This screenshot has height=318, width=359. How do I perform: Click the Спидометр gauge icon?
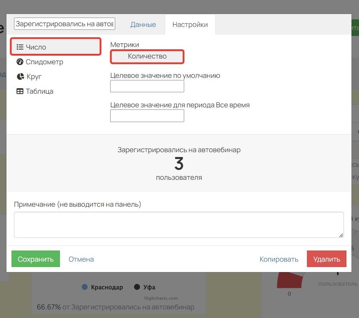pos(20,62)
